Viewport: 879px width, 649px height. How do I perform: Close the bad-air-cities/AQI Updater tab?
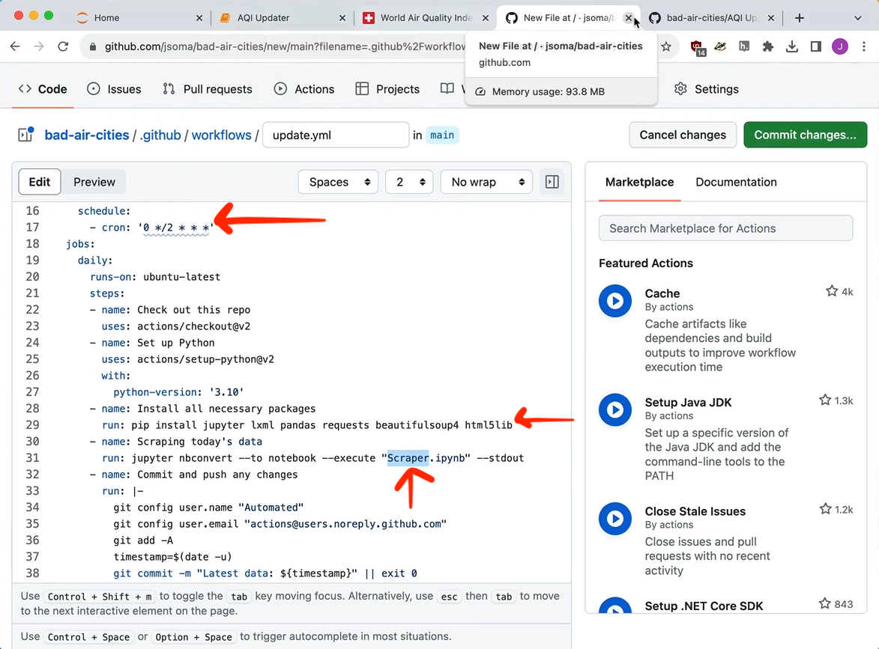point(771,18)
